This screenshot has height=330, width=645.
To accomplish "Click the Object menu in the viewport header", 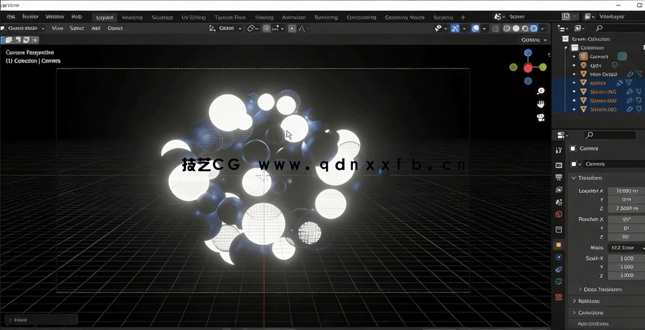I will click(115, 28).
